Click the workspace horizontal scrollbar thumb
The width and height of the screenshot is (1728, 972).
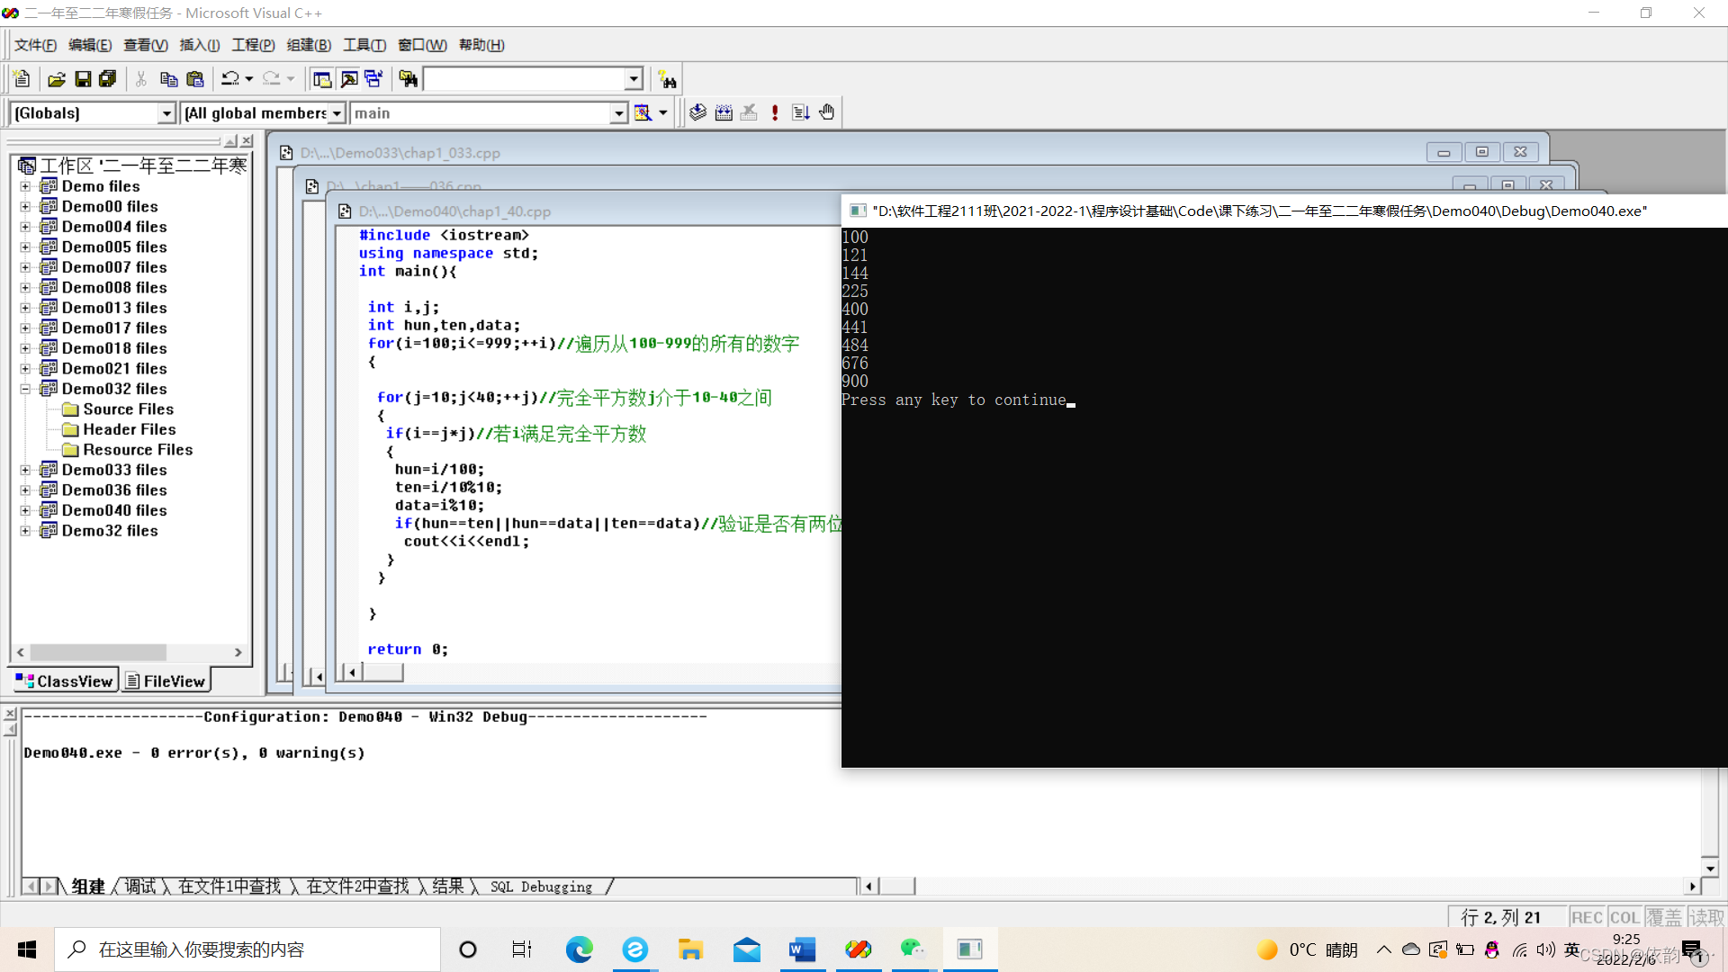tap(97, 652)
